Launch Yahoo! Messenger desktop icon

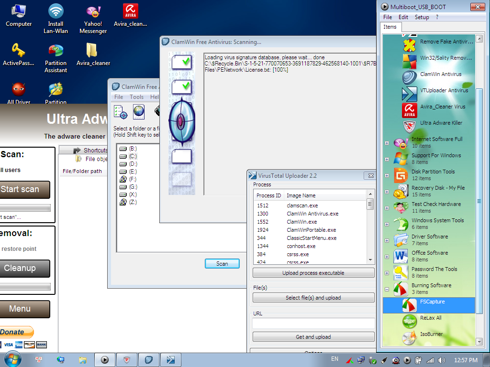[x=93, y=19]
